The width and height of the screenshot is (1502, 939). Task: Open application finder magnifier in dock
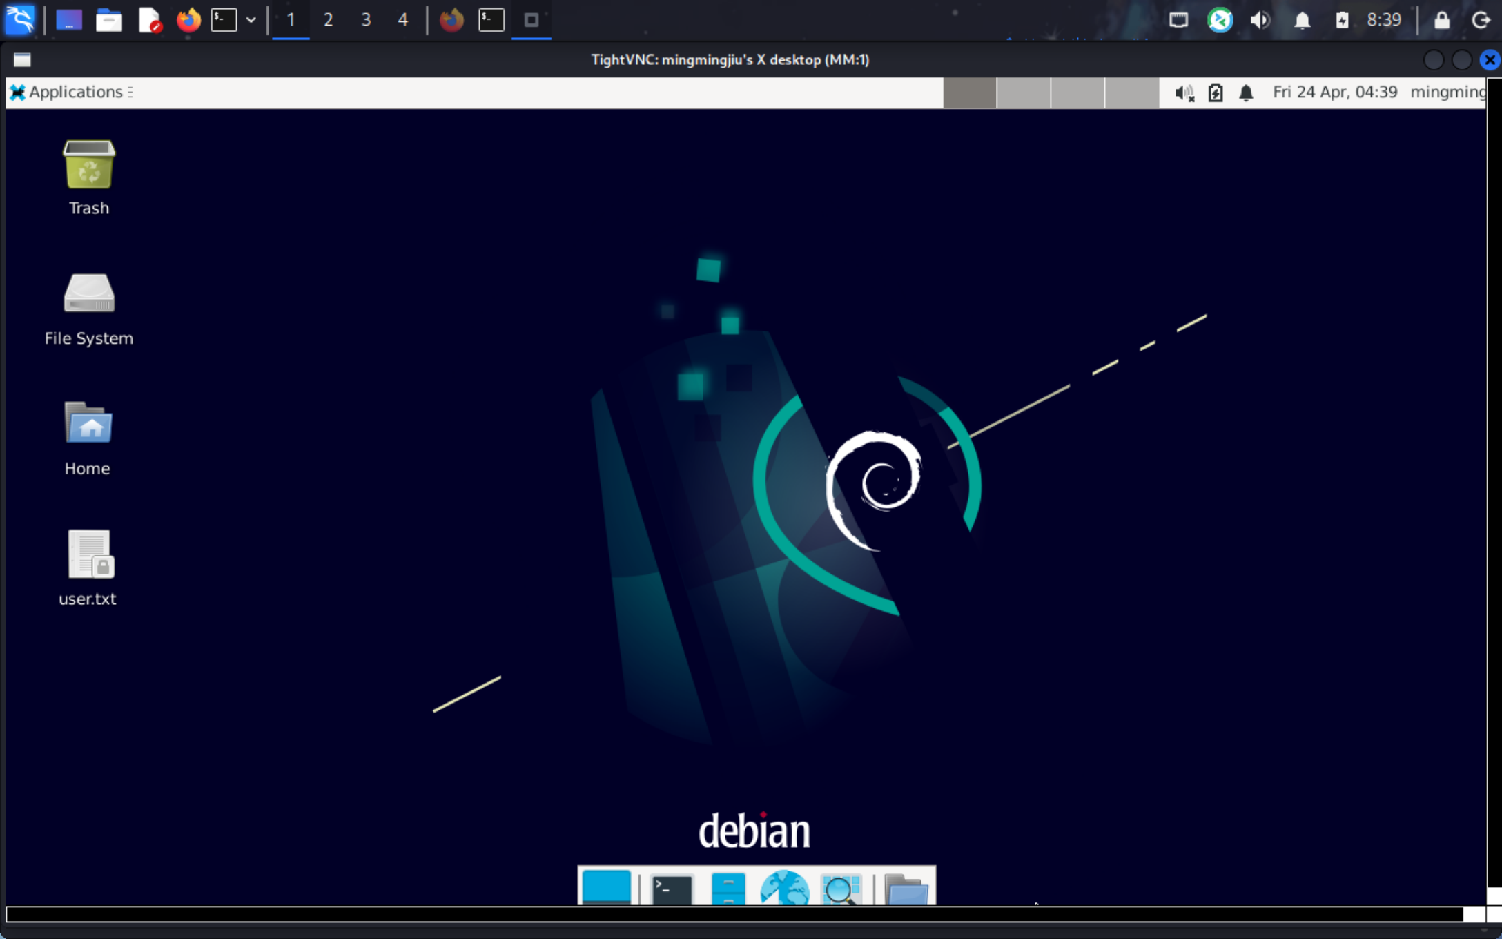coord(841,889)
